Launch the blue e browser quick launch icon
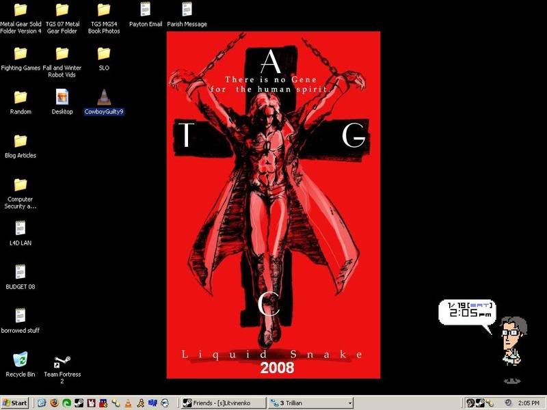 tap(42, 403)
